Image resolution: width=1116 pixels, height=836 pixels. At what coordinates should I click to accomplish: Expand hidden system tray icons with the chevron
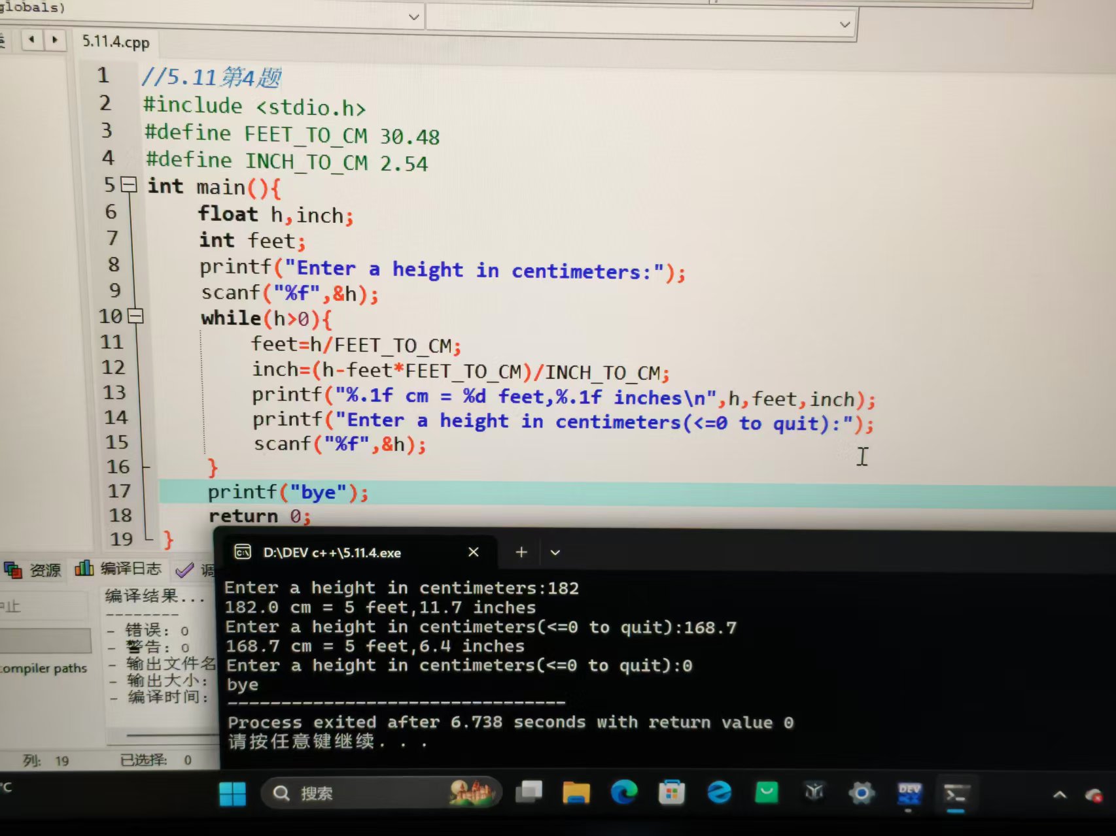1060,795
